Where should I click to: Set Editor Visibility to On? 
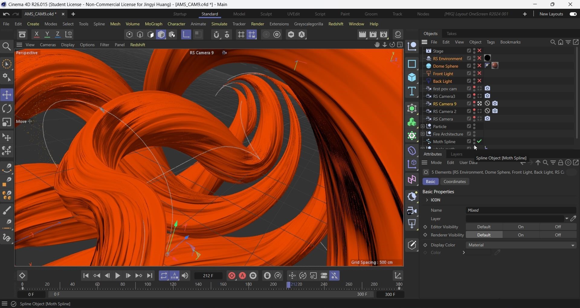point(521,227)
